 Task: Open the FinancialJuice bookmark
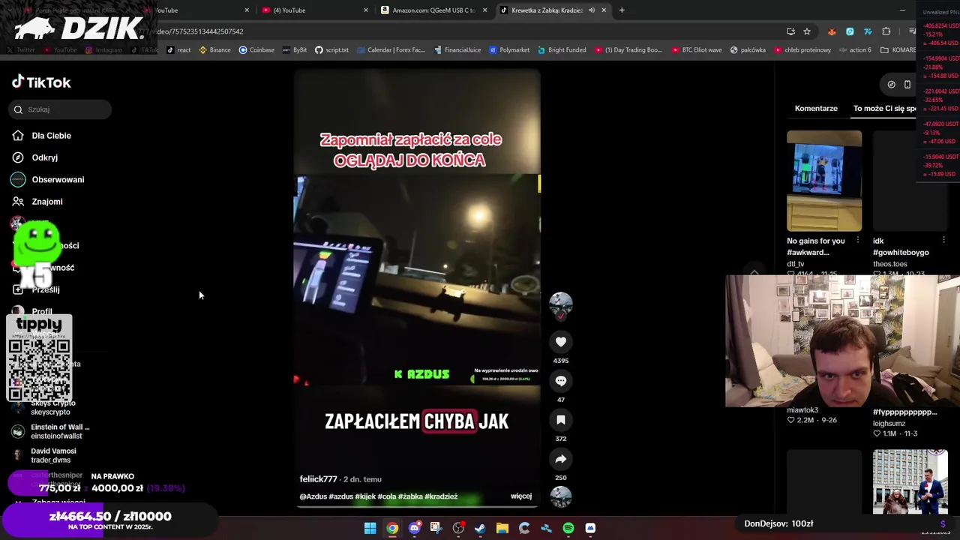[x=457, y=50]
